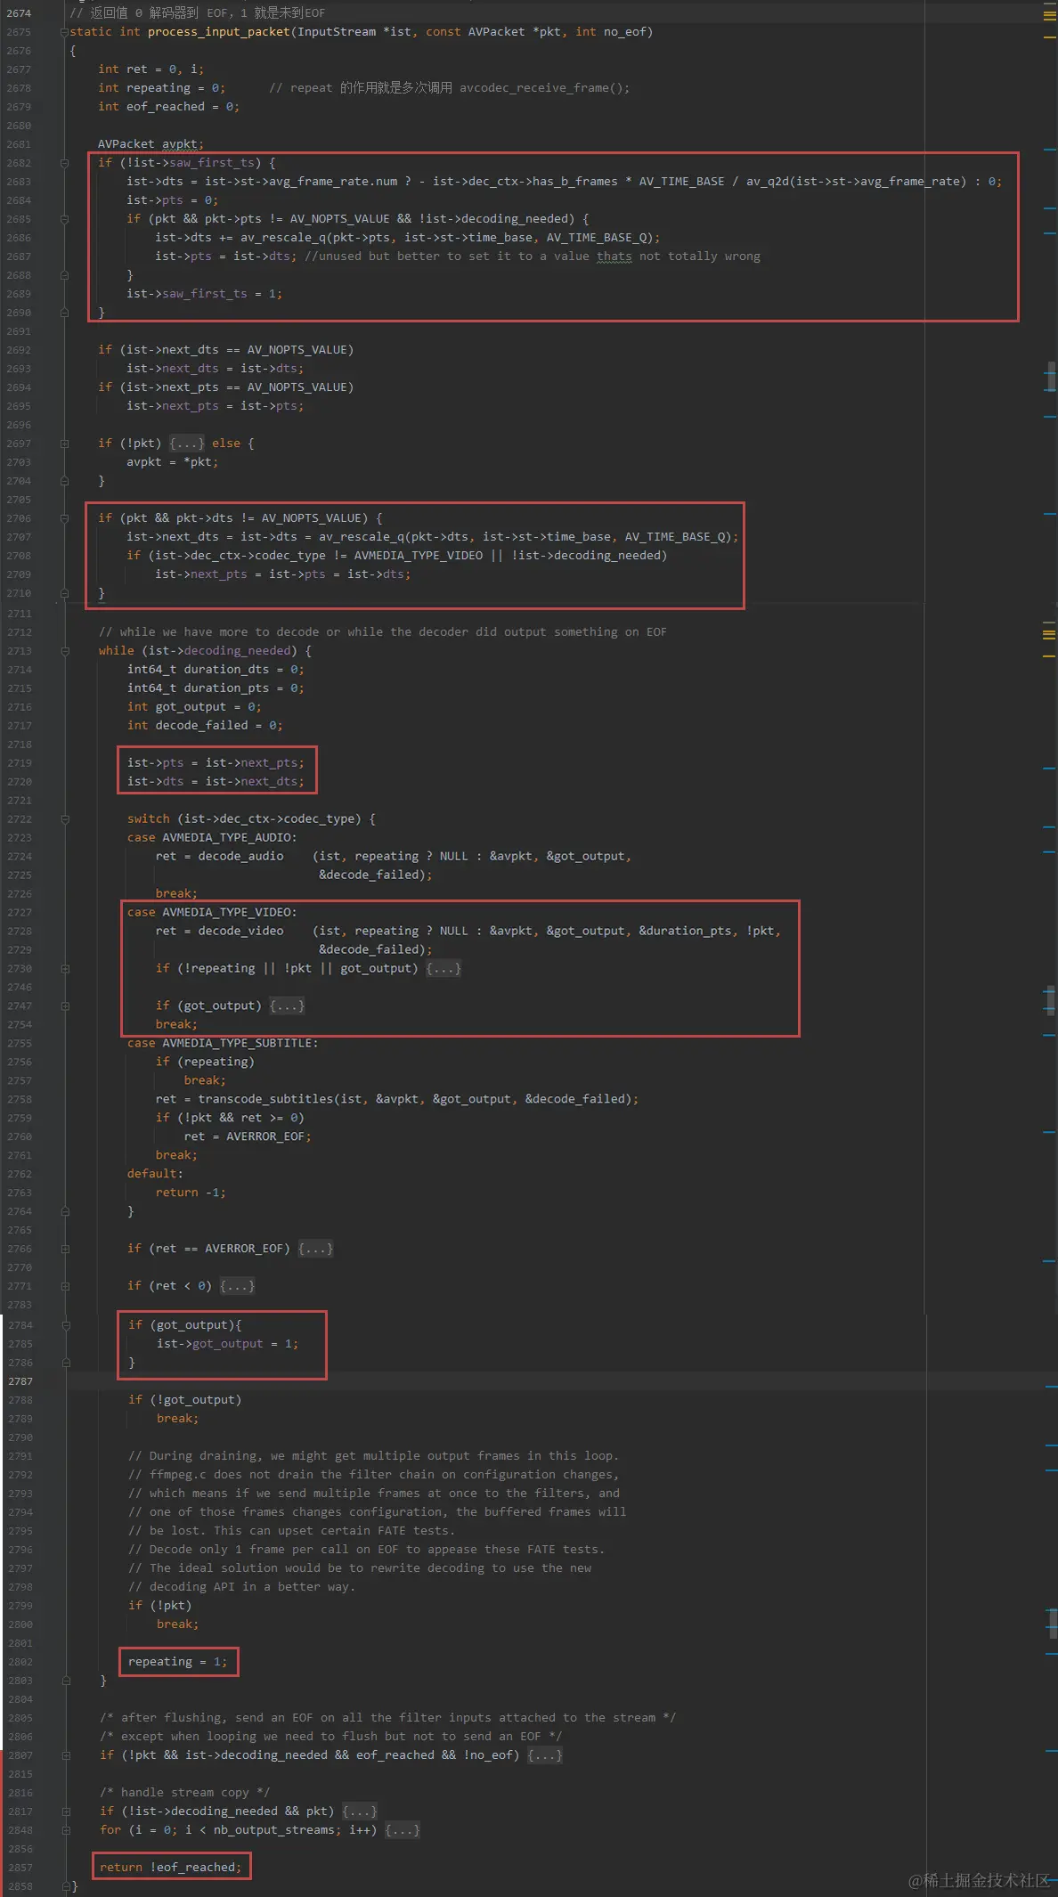Click the avcodec_receive_frame comment on line 2678
This screenshot has width=1058, height=1897.
[x=449, y=88]
